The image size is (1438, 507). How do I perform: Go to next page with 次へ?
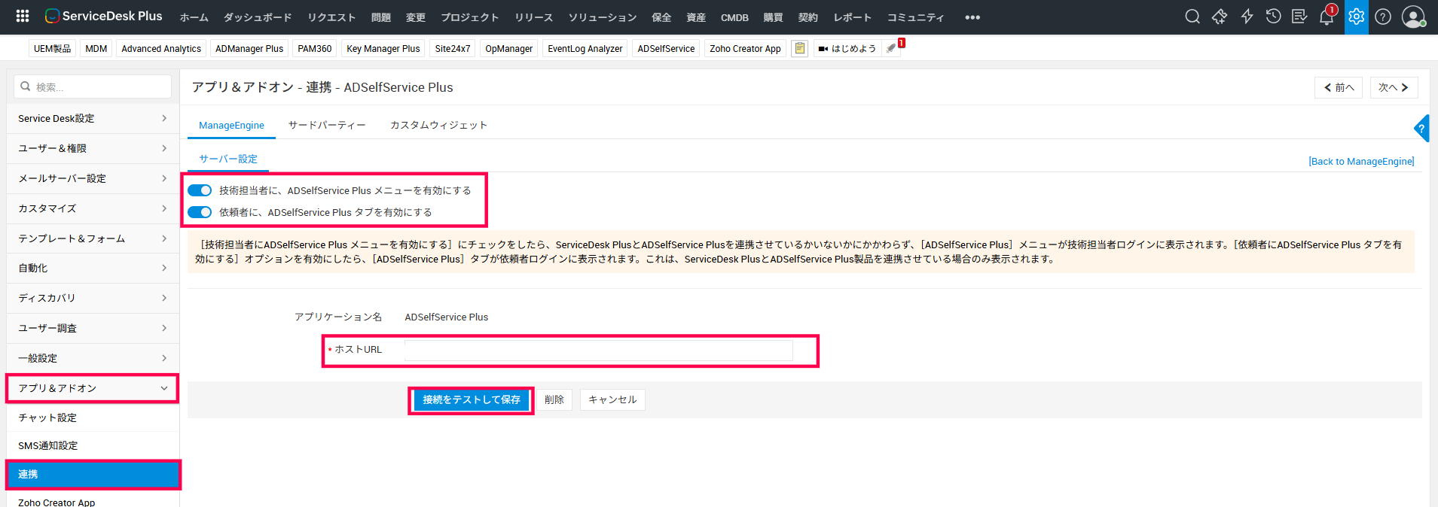[x=1394, y=88]
